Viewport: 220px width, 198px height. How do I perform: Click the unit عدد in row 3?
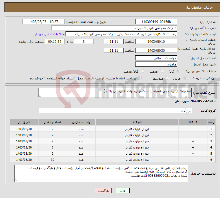coord(81,141)
